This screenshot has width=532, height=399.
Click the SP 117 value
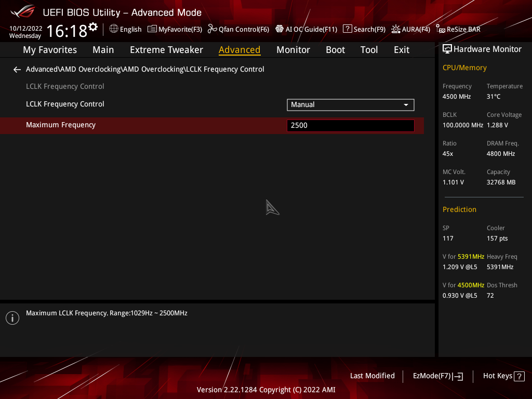coord(448,238)
